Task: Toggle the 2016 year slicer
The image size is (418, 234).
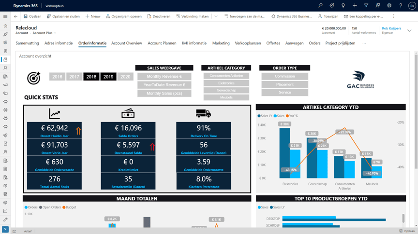Action: [57, 77]
